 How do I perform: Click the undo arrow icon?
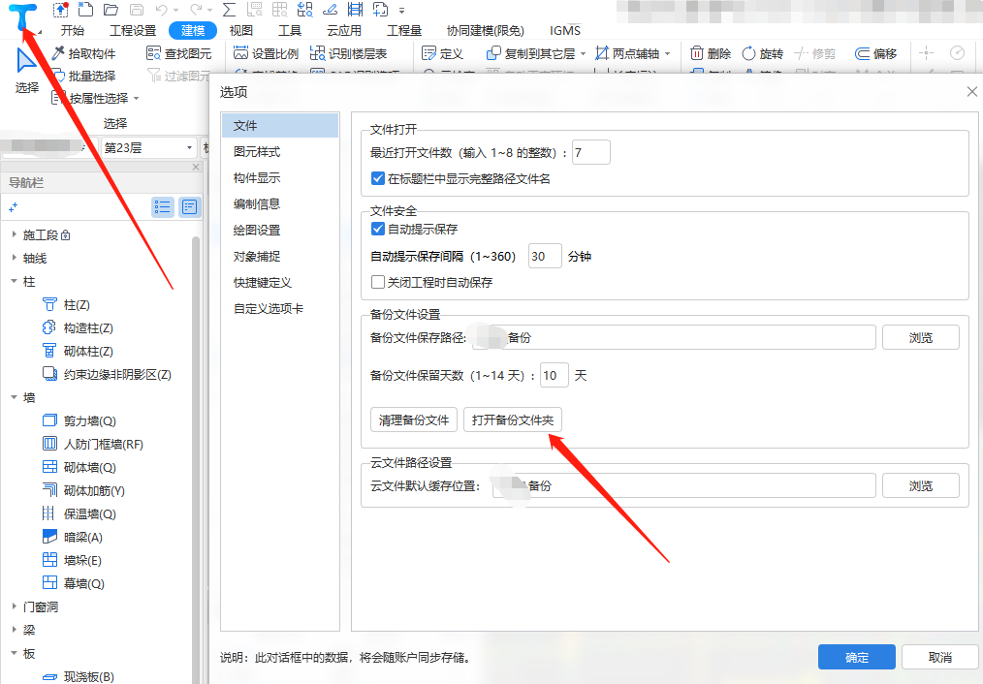click(162, 10)
